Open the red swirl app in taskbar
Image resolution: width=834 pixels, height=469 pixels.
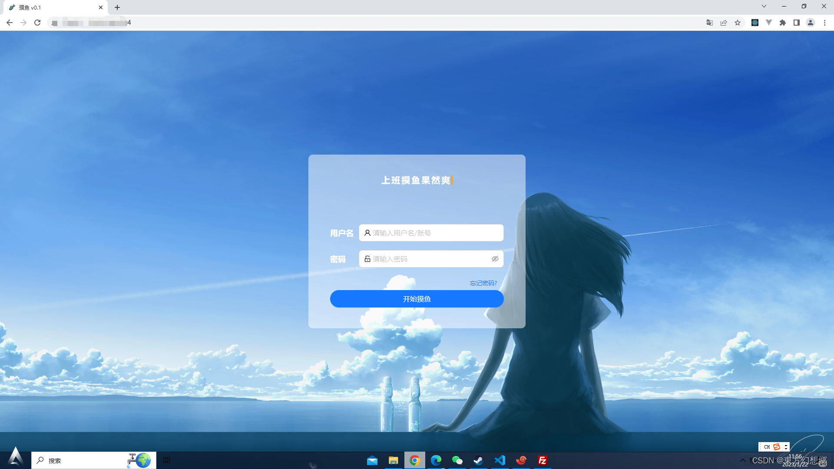point(521,460)
